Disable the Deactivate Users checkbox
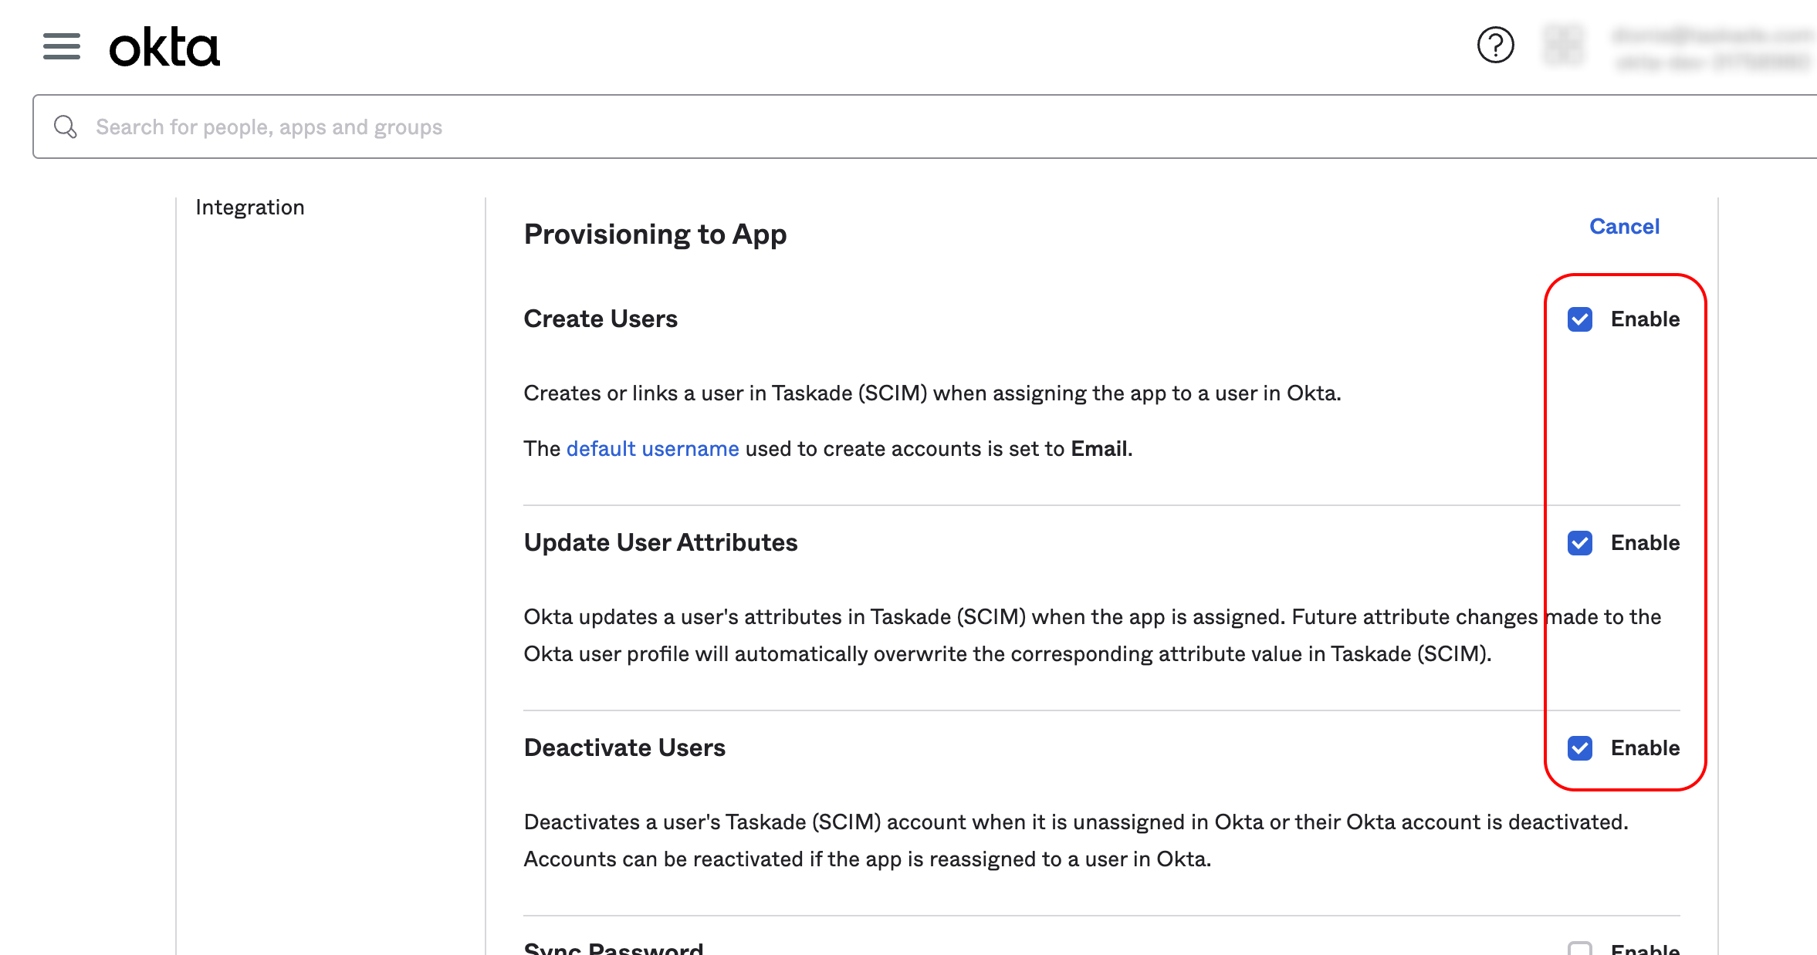 (1580, 748)
